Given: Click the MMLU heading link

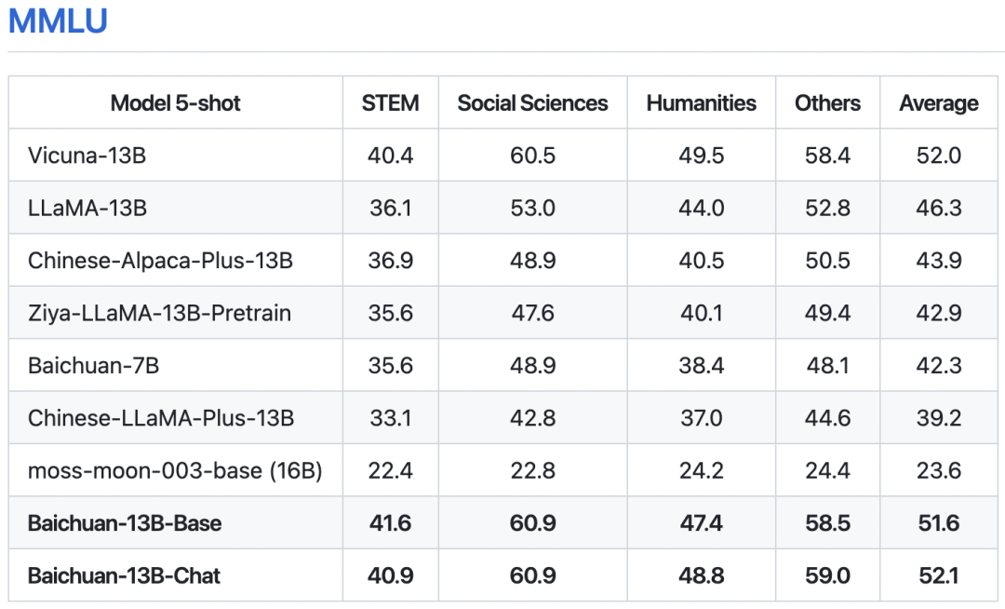Looking at the screenshot, I should click(x=58, y=20).
